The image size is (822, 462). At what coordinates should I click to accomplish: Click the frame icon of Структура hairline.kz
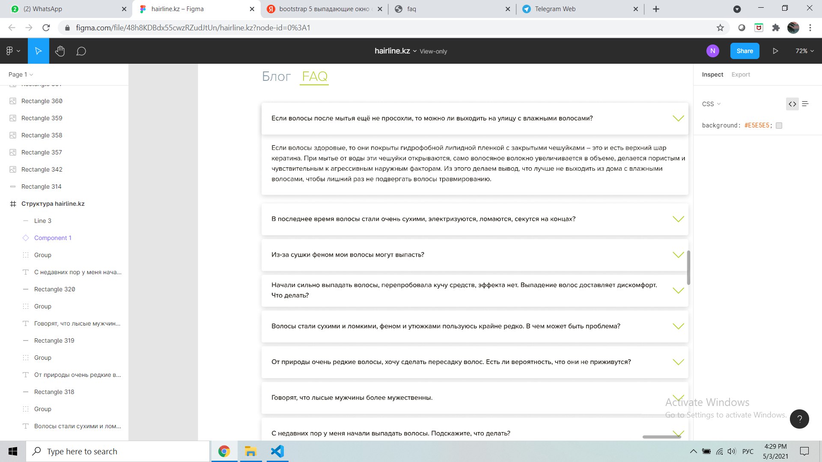[13, 204]
